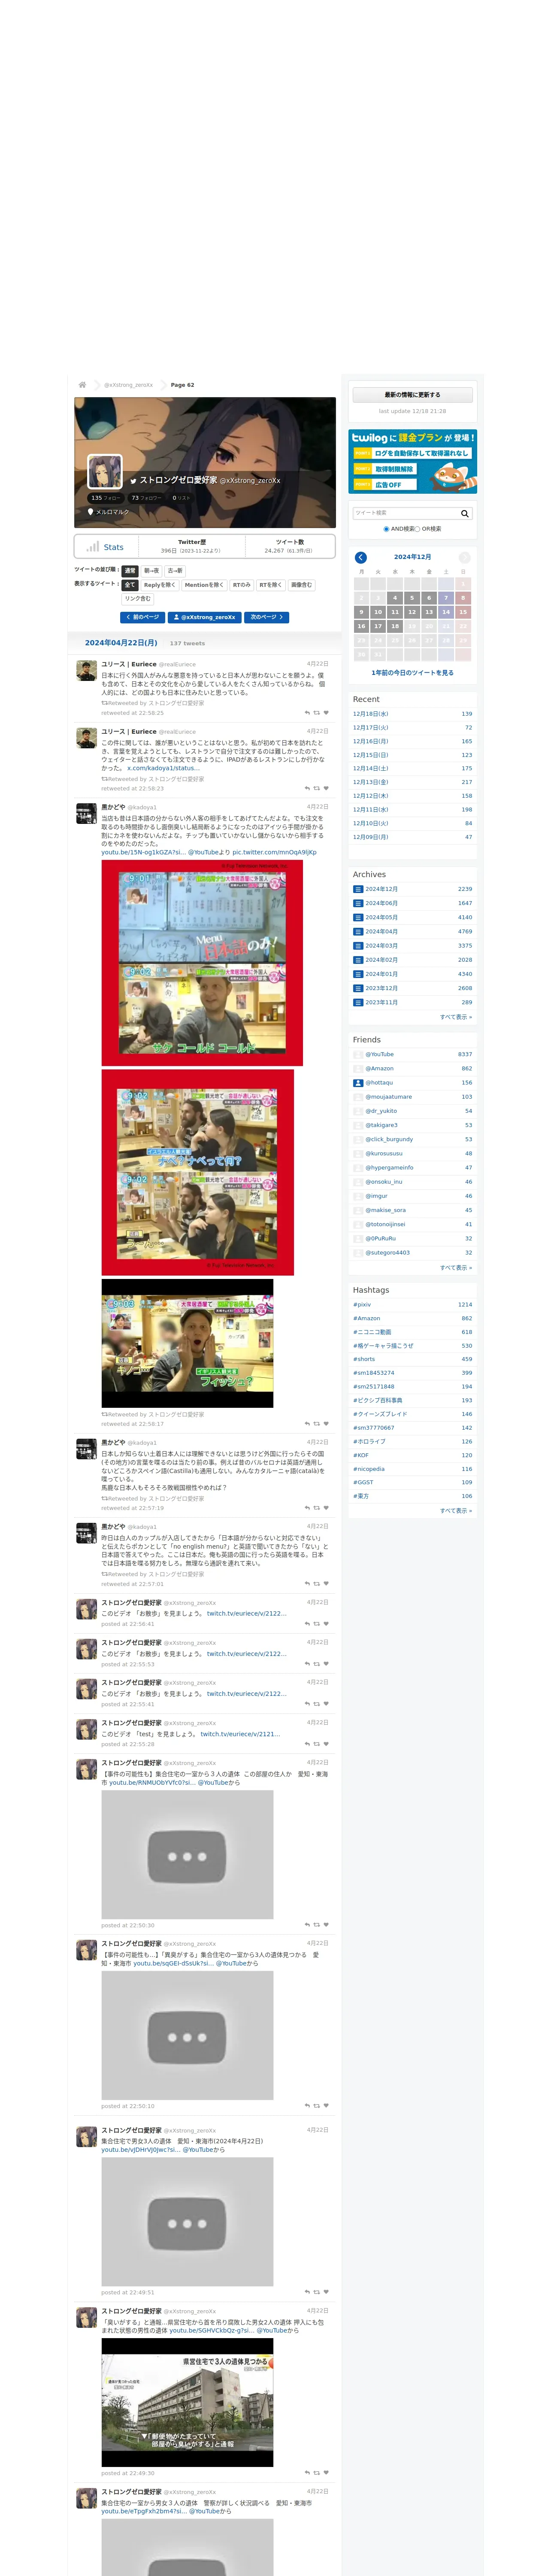Toggle sort order to 古→新
551x2576 pixels.
pos(175,571)
